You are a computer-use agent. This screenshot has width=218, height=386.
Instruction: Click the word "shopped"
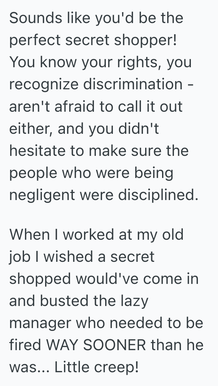[40, 278]
